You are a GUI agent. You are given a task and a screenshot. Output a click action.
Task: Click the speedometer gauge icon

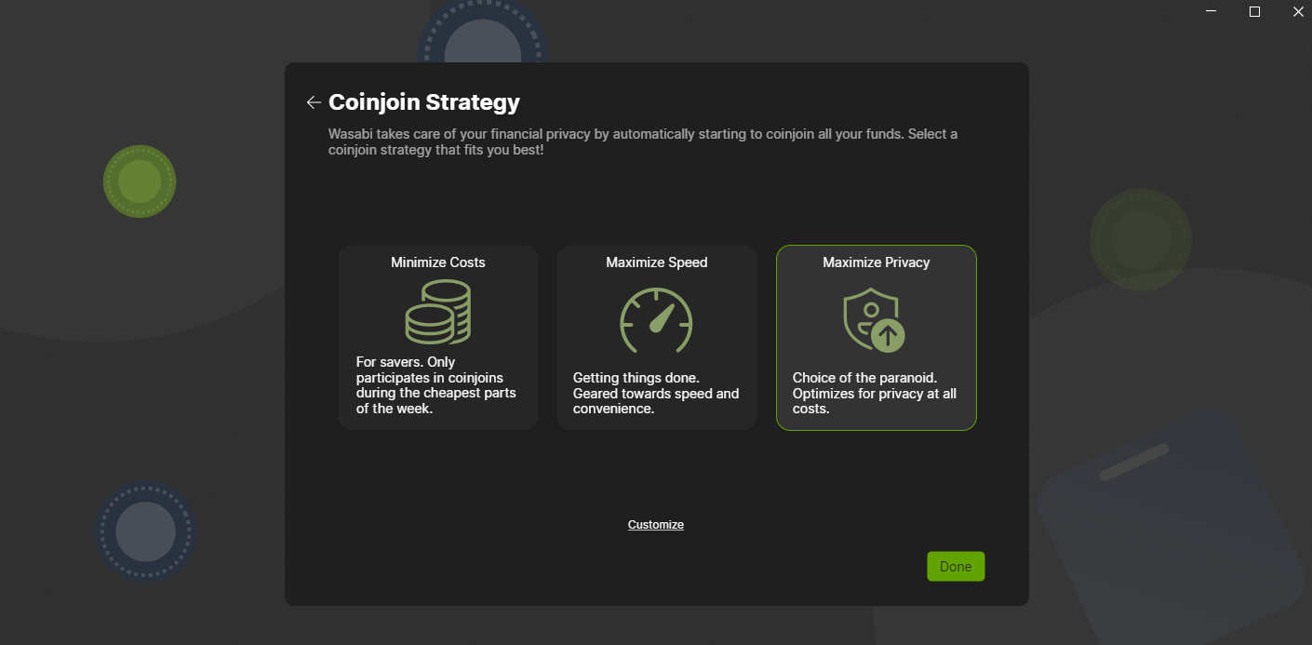(657, 320)
